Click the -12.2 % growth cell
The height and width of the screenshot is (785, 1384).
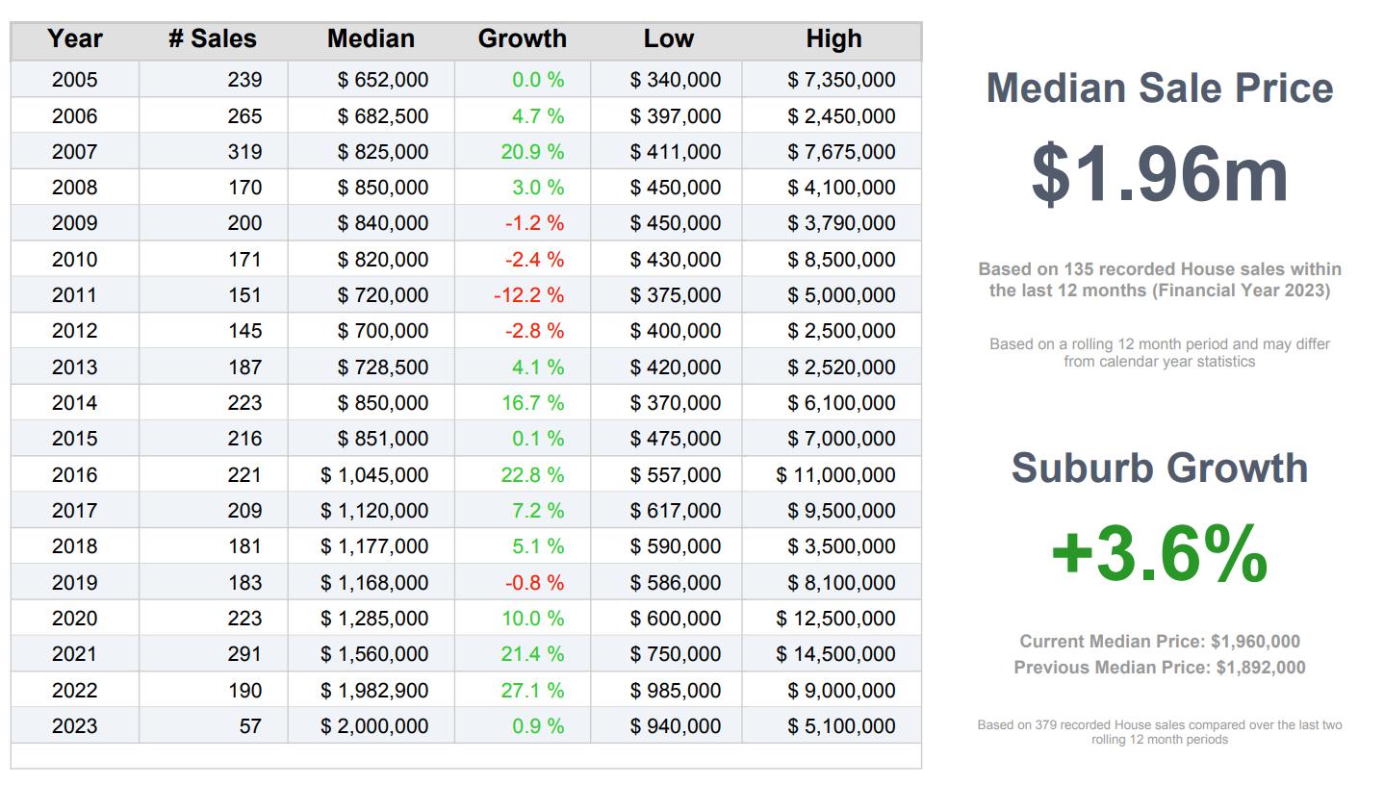tap(528, 295)
